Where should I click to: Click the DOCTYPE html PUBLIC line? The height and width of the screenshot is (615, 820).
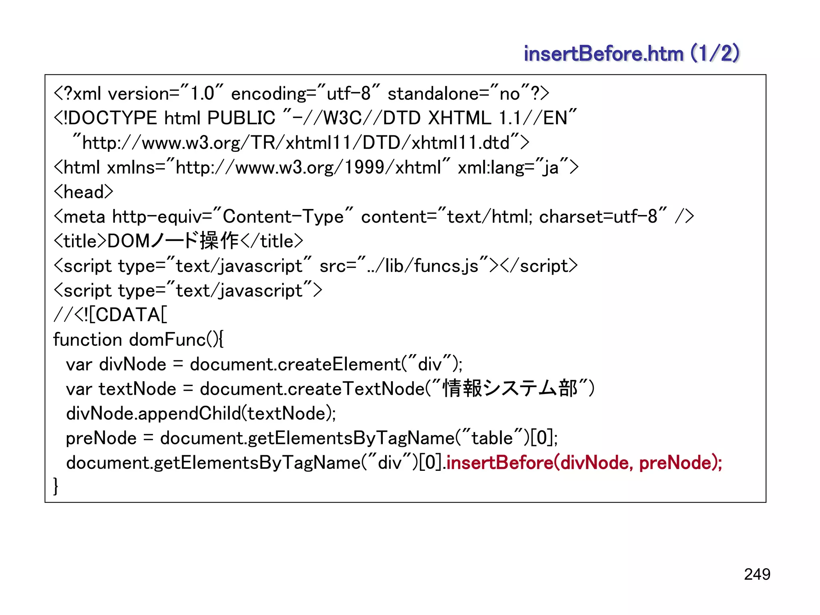[315, 118]
